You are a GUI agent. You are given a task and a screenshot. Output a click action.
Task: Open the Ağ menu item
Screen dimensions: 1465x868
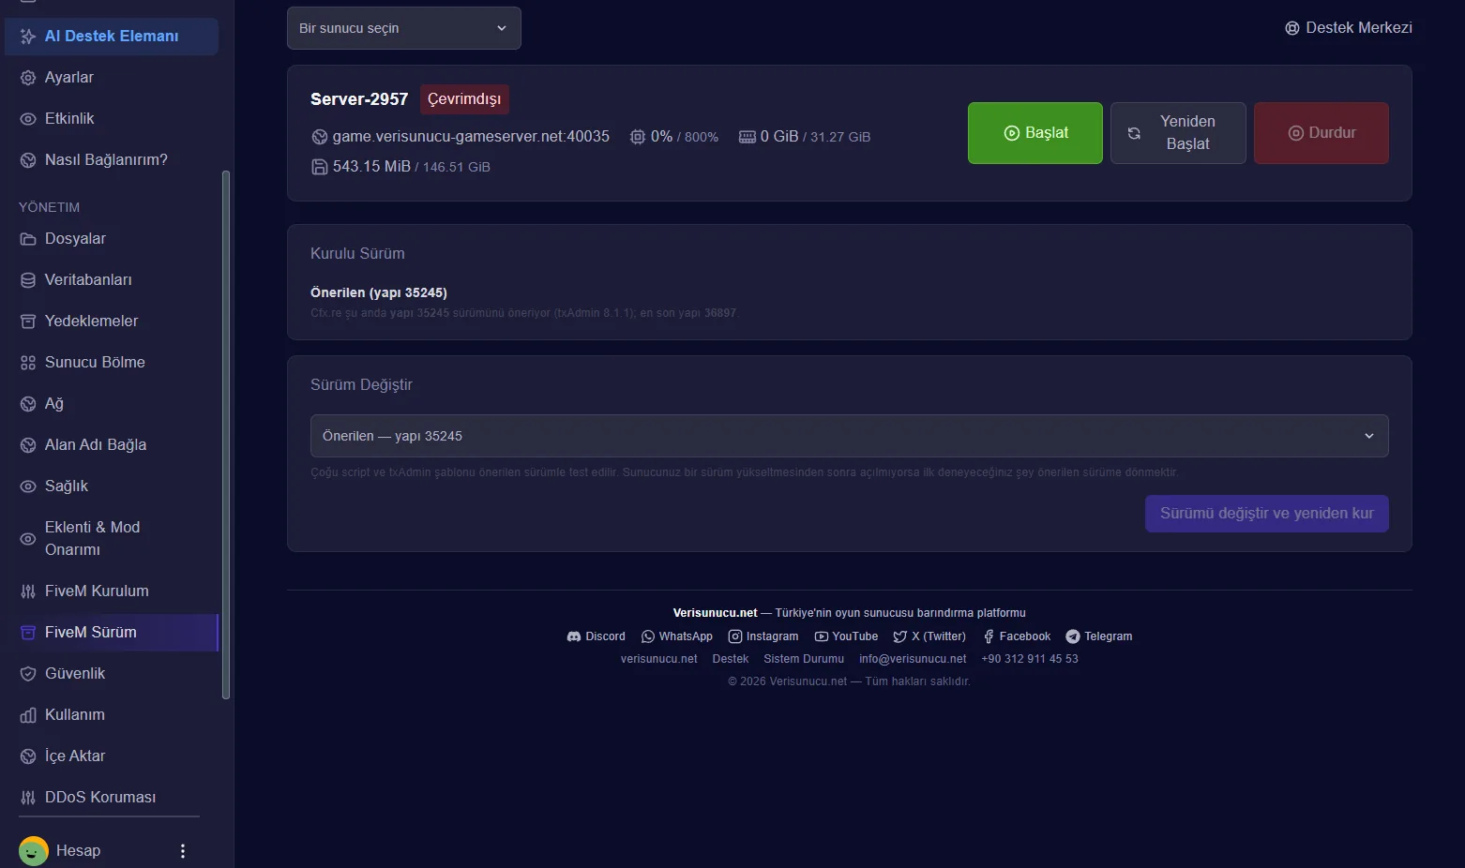112,404
